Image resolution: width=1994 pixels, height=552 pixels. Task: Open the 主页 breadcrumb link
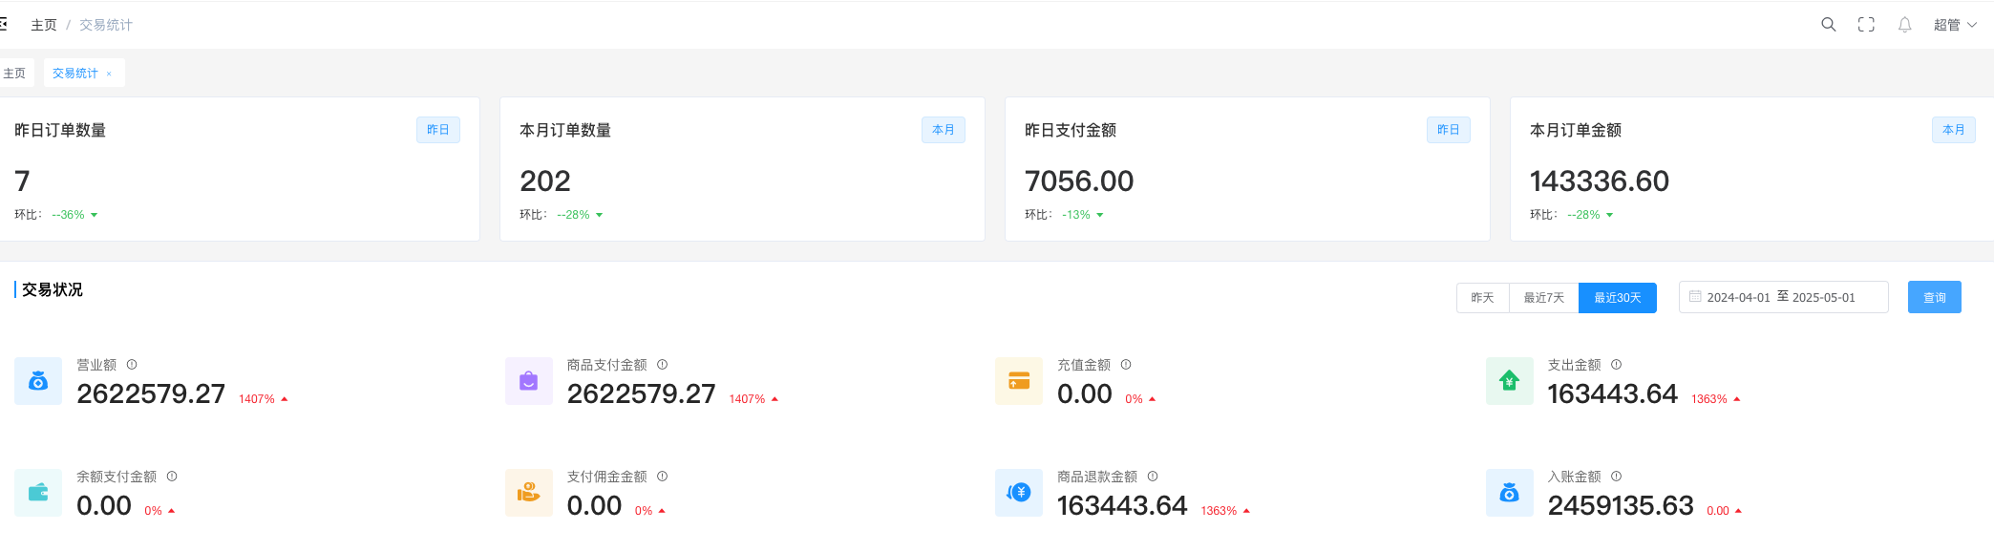44,24
